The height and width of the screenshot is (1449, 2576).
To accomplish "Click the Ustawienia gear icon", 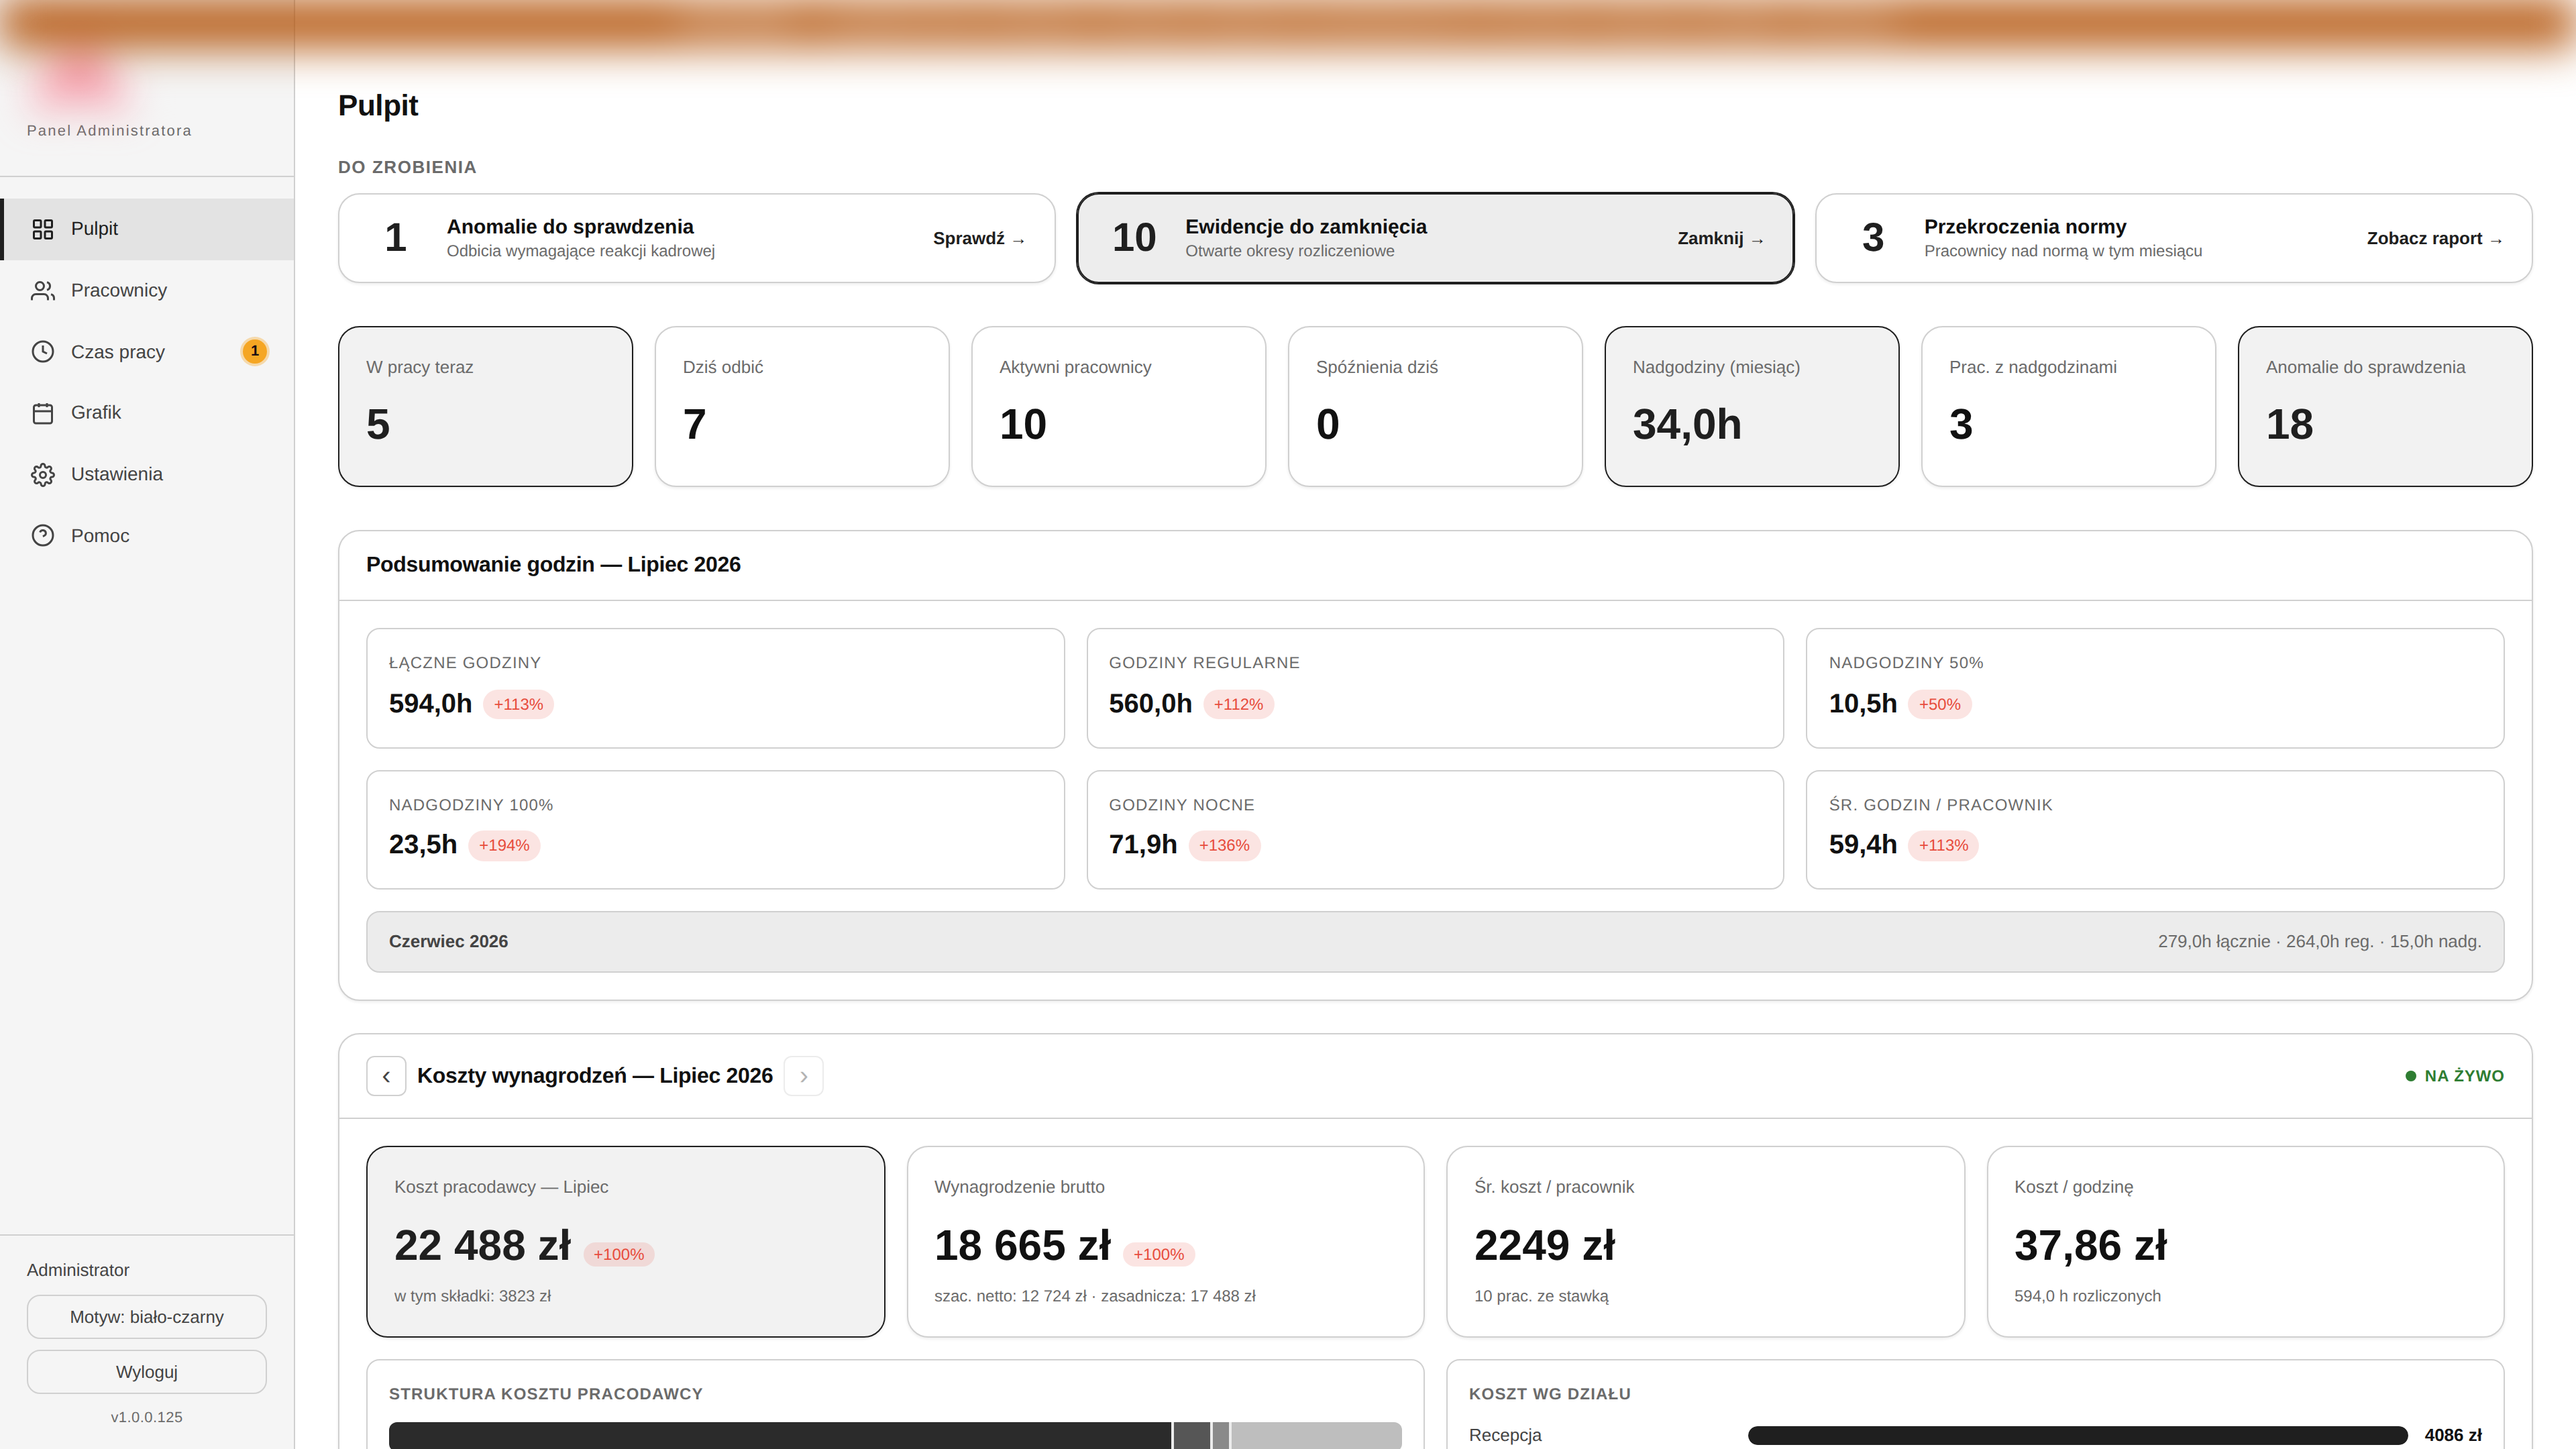I will point(42,475).
